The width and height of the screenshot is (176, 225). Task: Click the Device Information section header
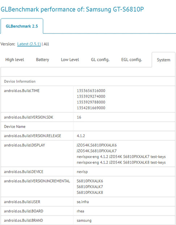tap(20, 81)
